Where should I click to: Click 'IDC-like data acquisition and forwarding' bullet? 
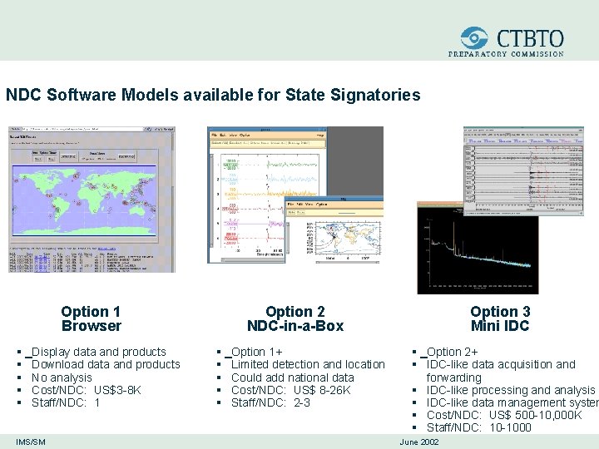click(501, 371)
